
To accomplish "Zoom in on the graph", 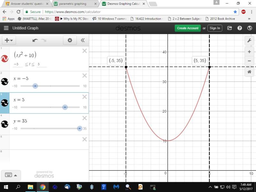I will (249, 52).
